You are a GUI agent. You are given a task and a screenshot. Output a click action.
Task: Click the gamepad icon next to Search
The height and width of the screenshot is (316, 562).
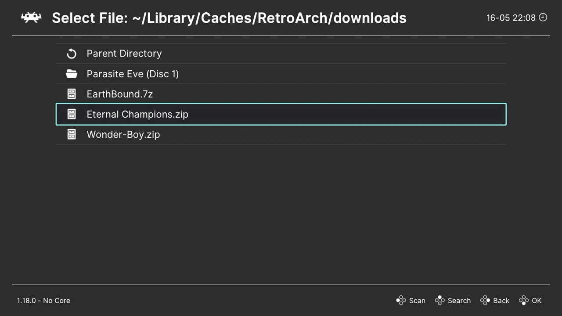pos(440,301)
